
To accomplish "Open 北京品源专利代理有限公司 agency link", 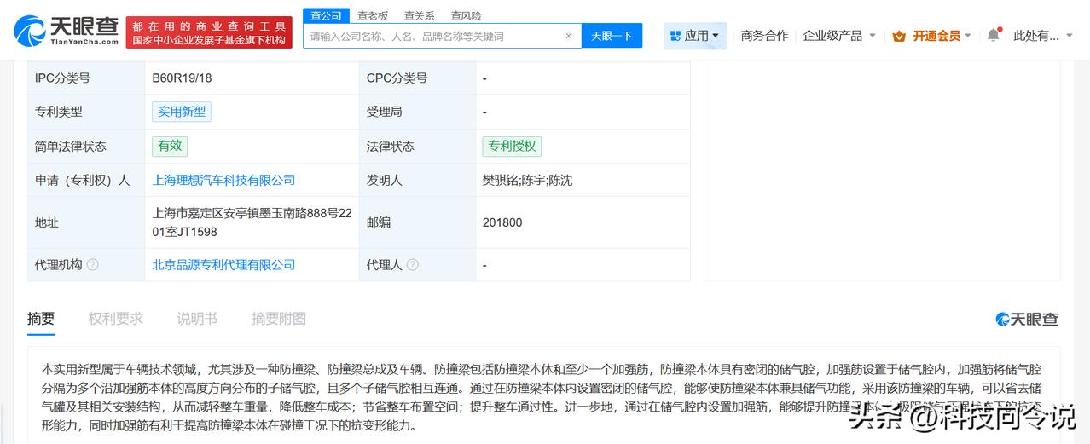I will tap(223, 265).
